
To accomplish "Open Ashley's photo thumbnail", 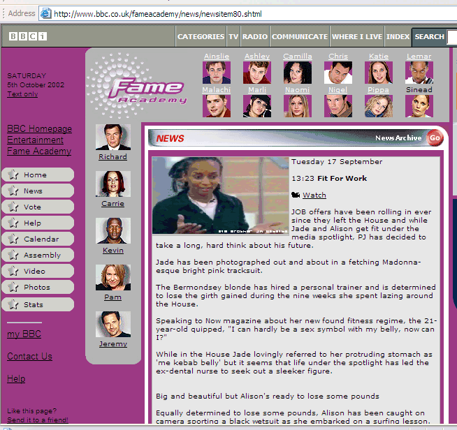I will point(257,73).
